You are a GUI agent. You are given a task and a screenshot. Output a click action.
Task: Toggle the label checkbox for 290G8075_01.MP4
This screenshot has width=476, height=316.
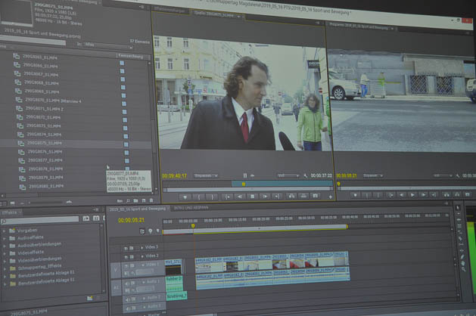[x=126, y=144]
